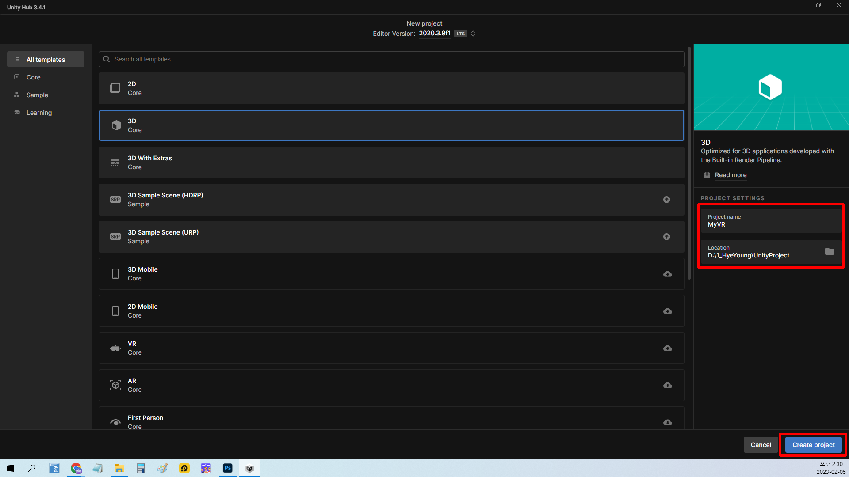The height and width of the screenshot is (477, 849).
Task: Open Photoshop from the Windows taskbar
Action: click(228, 468)
